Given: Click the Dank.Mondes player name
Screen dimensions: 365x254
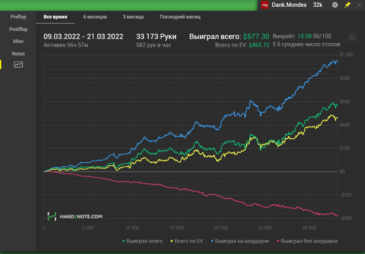Looking at the screenshot, I should pos(289,5).
